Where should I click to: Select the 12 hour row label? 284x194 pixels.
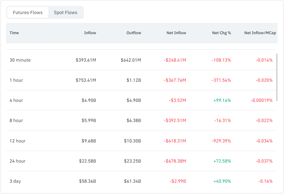click(x=18, y=141)
